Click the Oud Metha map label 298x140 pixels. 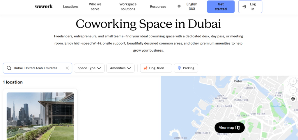pos(258,114)
